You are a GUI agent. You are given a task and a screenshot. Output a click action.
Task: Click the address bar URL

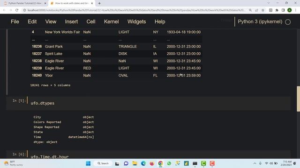[x=136, y=10]
